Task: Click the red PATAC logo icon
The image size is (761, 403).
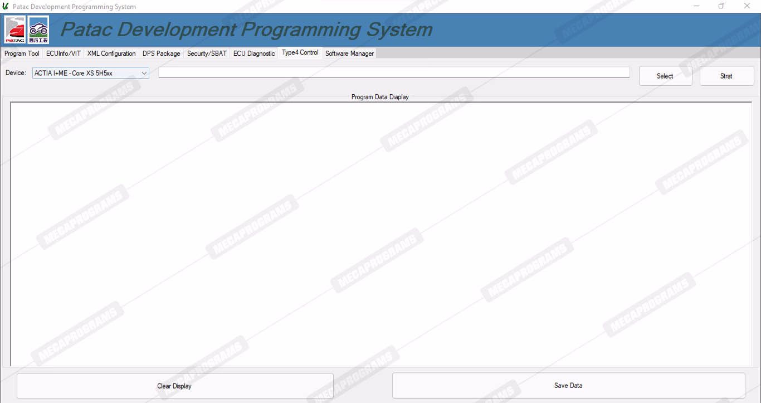Action: [x=15, y=30]
